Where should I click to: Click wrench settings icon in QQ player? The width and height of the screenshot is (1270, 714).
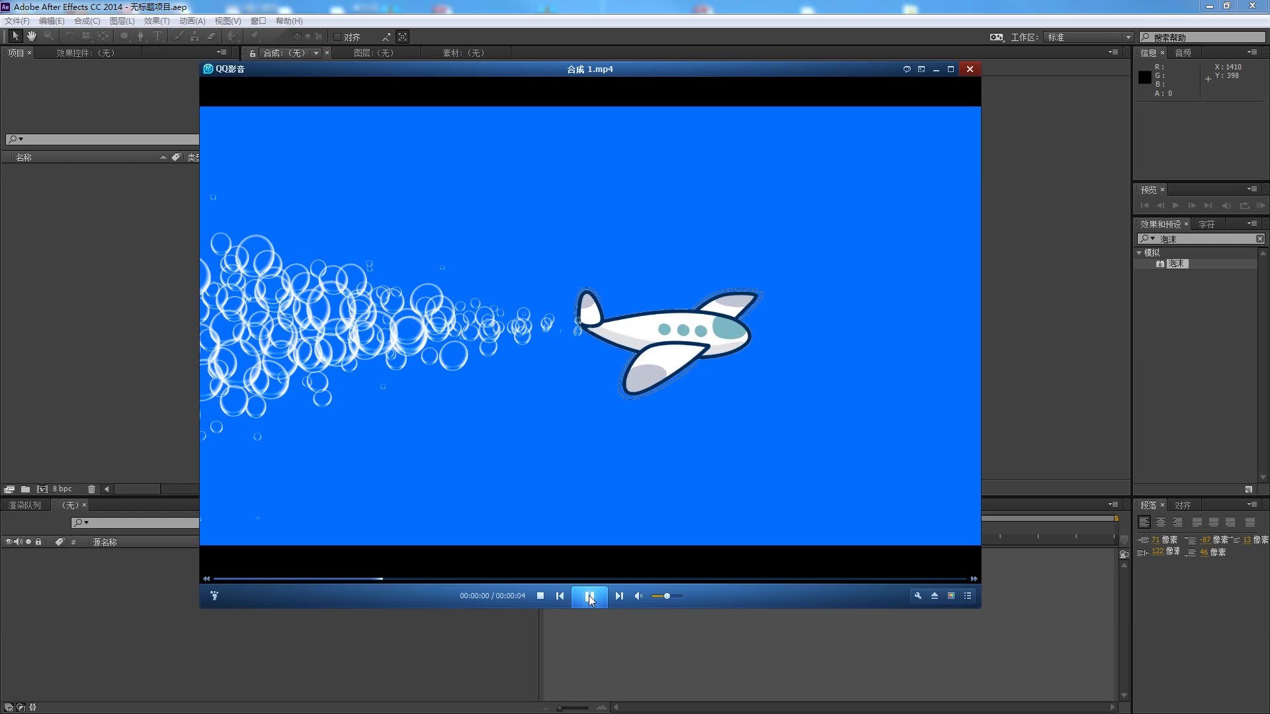click(918, 596)
